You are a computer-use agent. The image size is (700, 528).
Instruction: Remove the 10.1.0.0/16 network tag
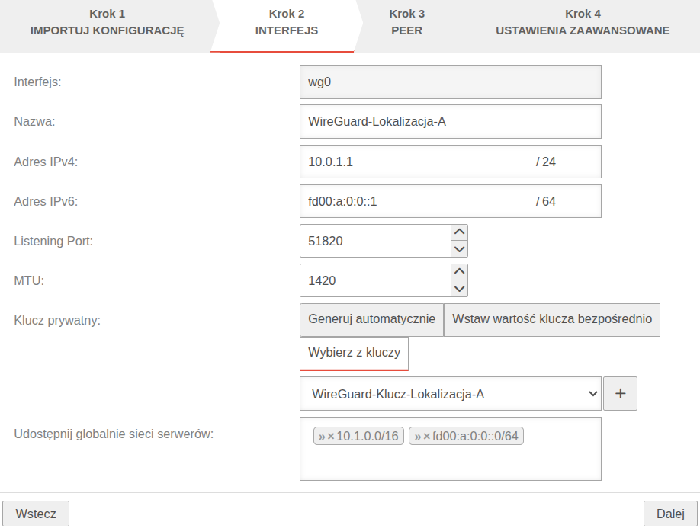tap(331, 436)
